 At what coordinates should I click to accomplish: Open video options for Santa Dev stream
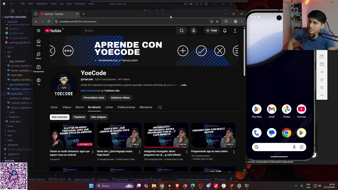tap(139, 152)
